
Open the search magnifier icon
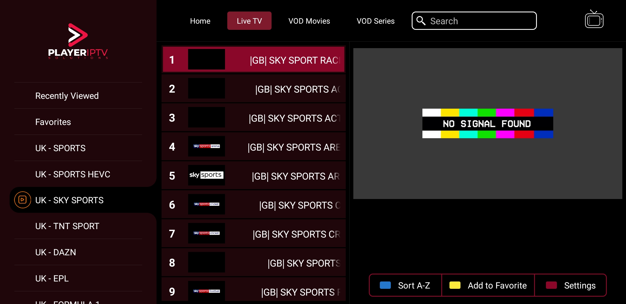click(421, 21)
